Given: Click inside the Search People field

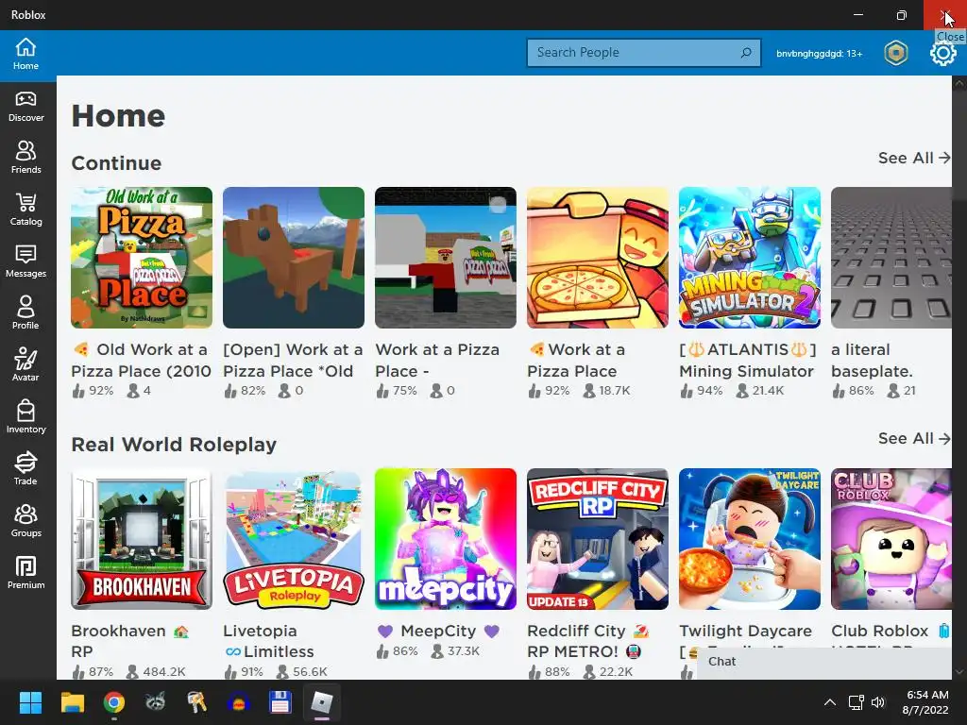Looking at the screenshot, I should point(643,53).
